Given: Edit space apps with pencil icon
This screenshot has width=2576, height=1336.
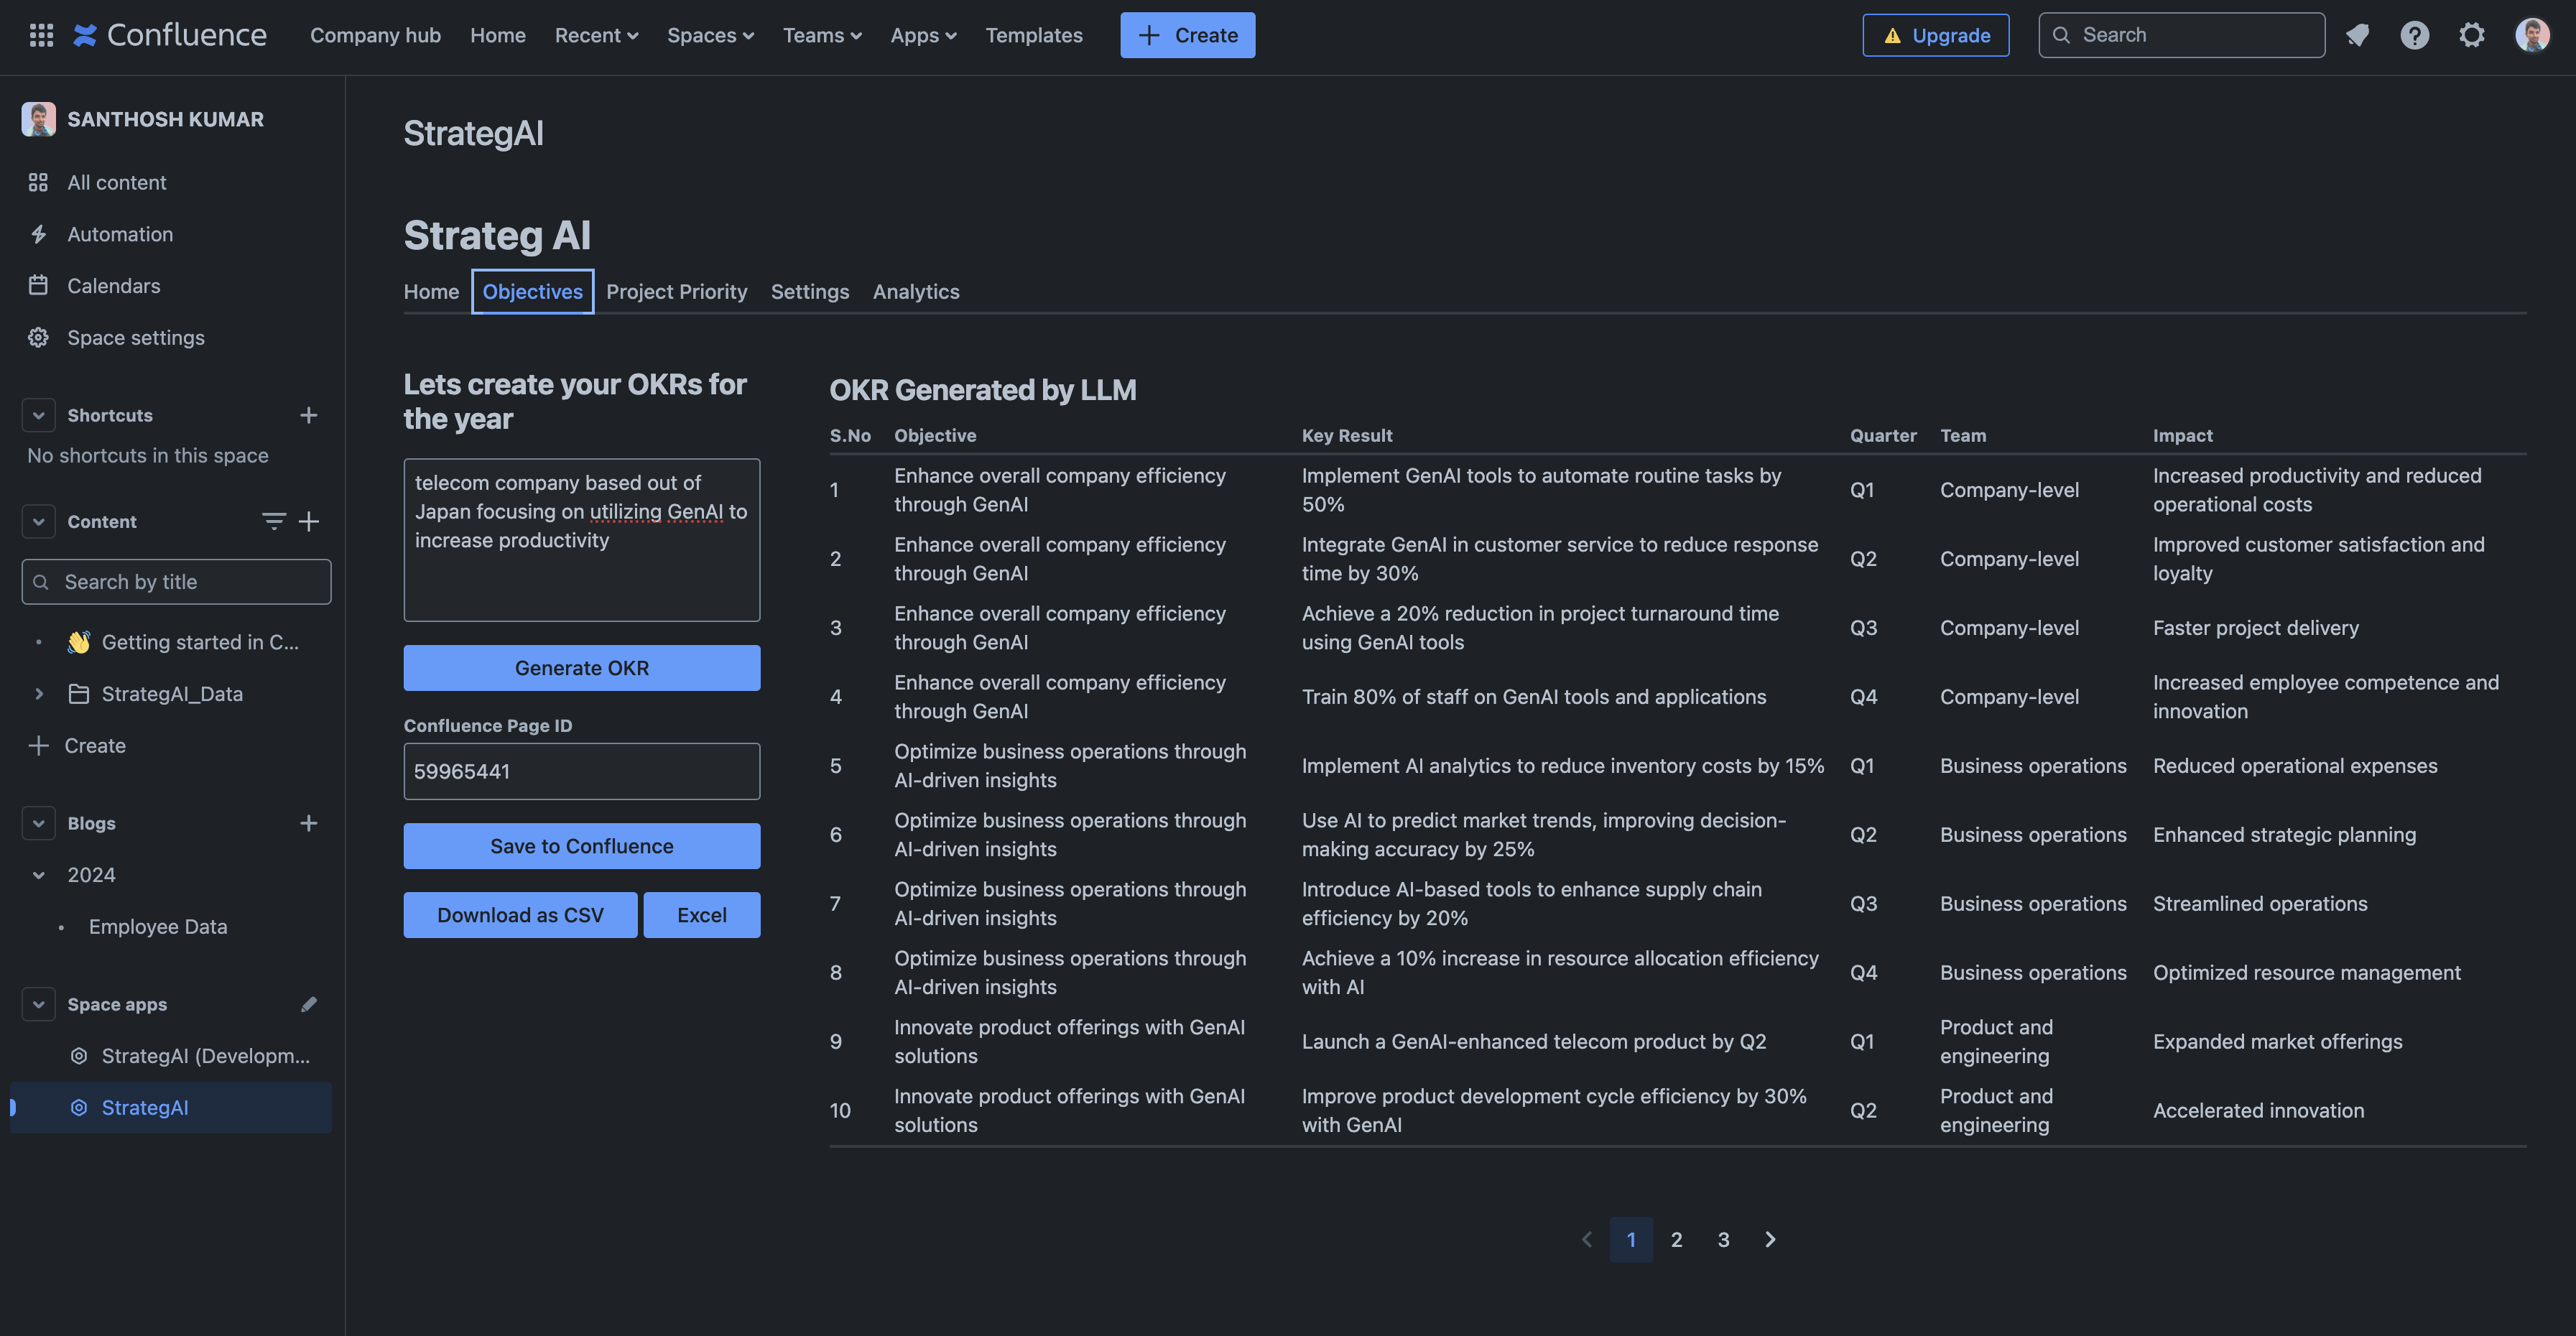Looking at the screenshot, I should pos(309,1004).
